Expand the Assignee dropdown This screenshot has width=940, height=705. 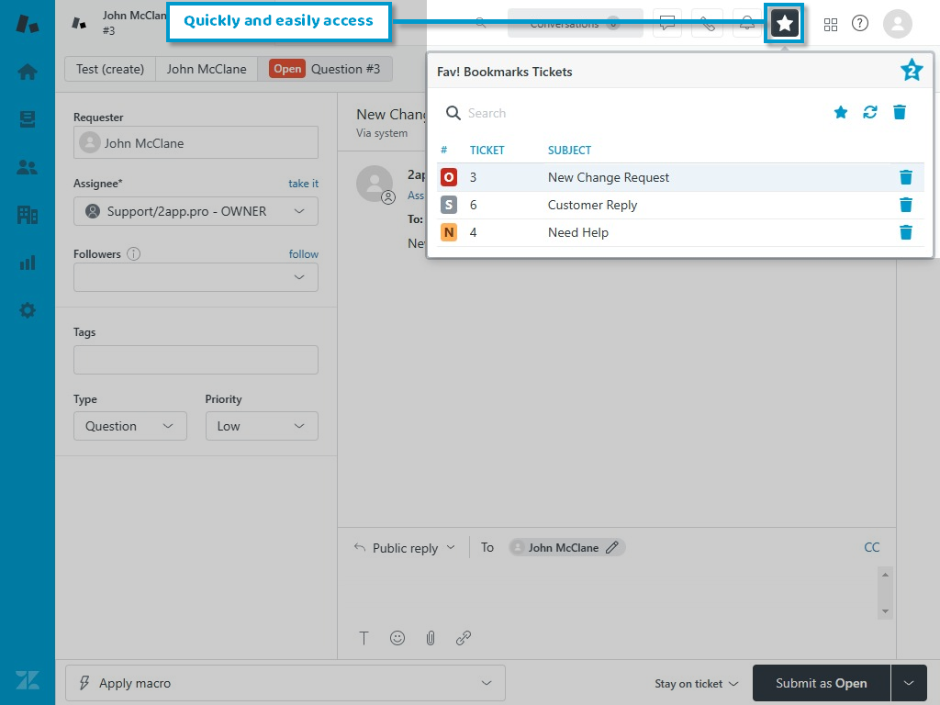click(x=196, y=211)
